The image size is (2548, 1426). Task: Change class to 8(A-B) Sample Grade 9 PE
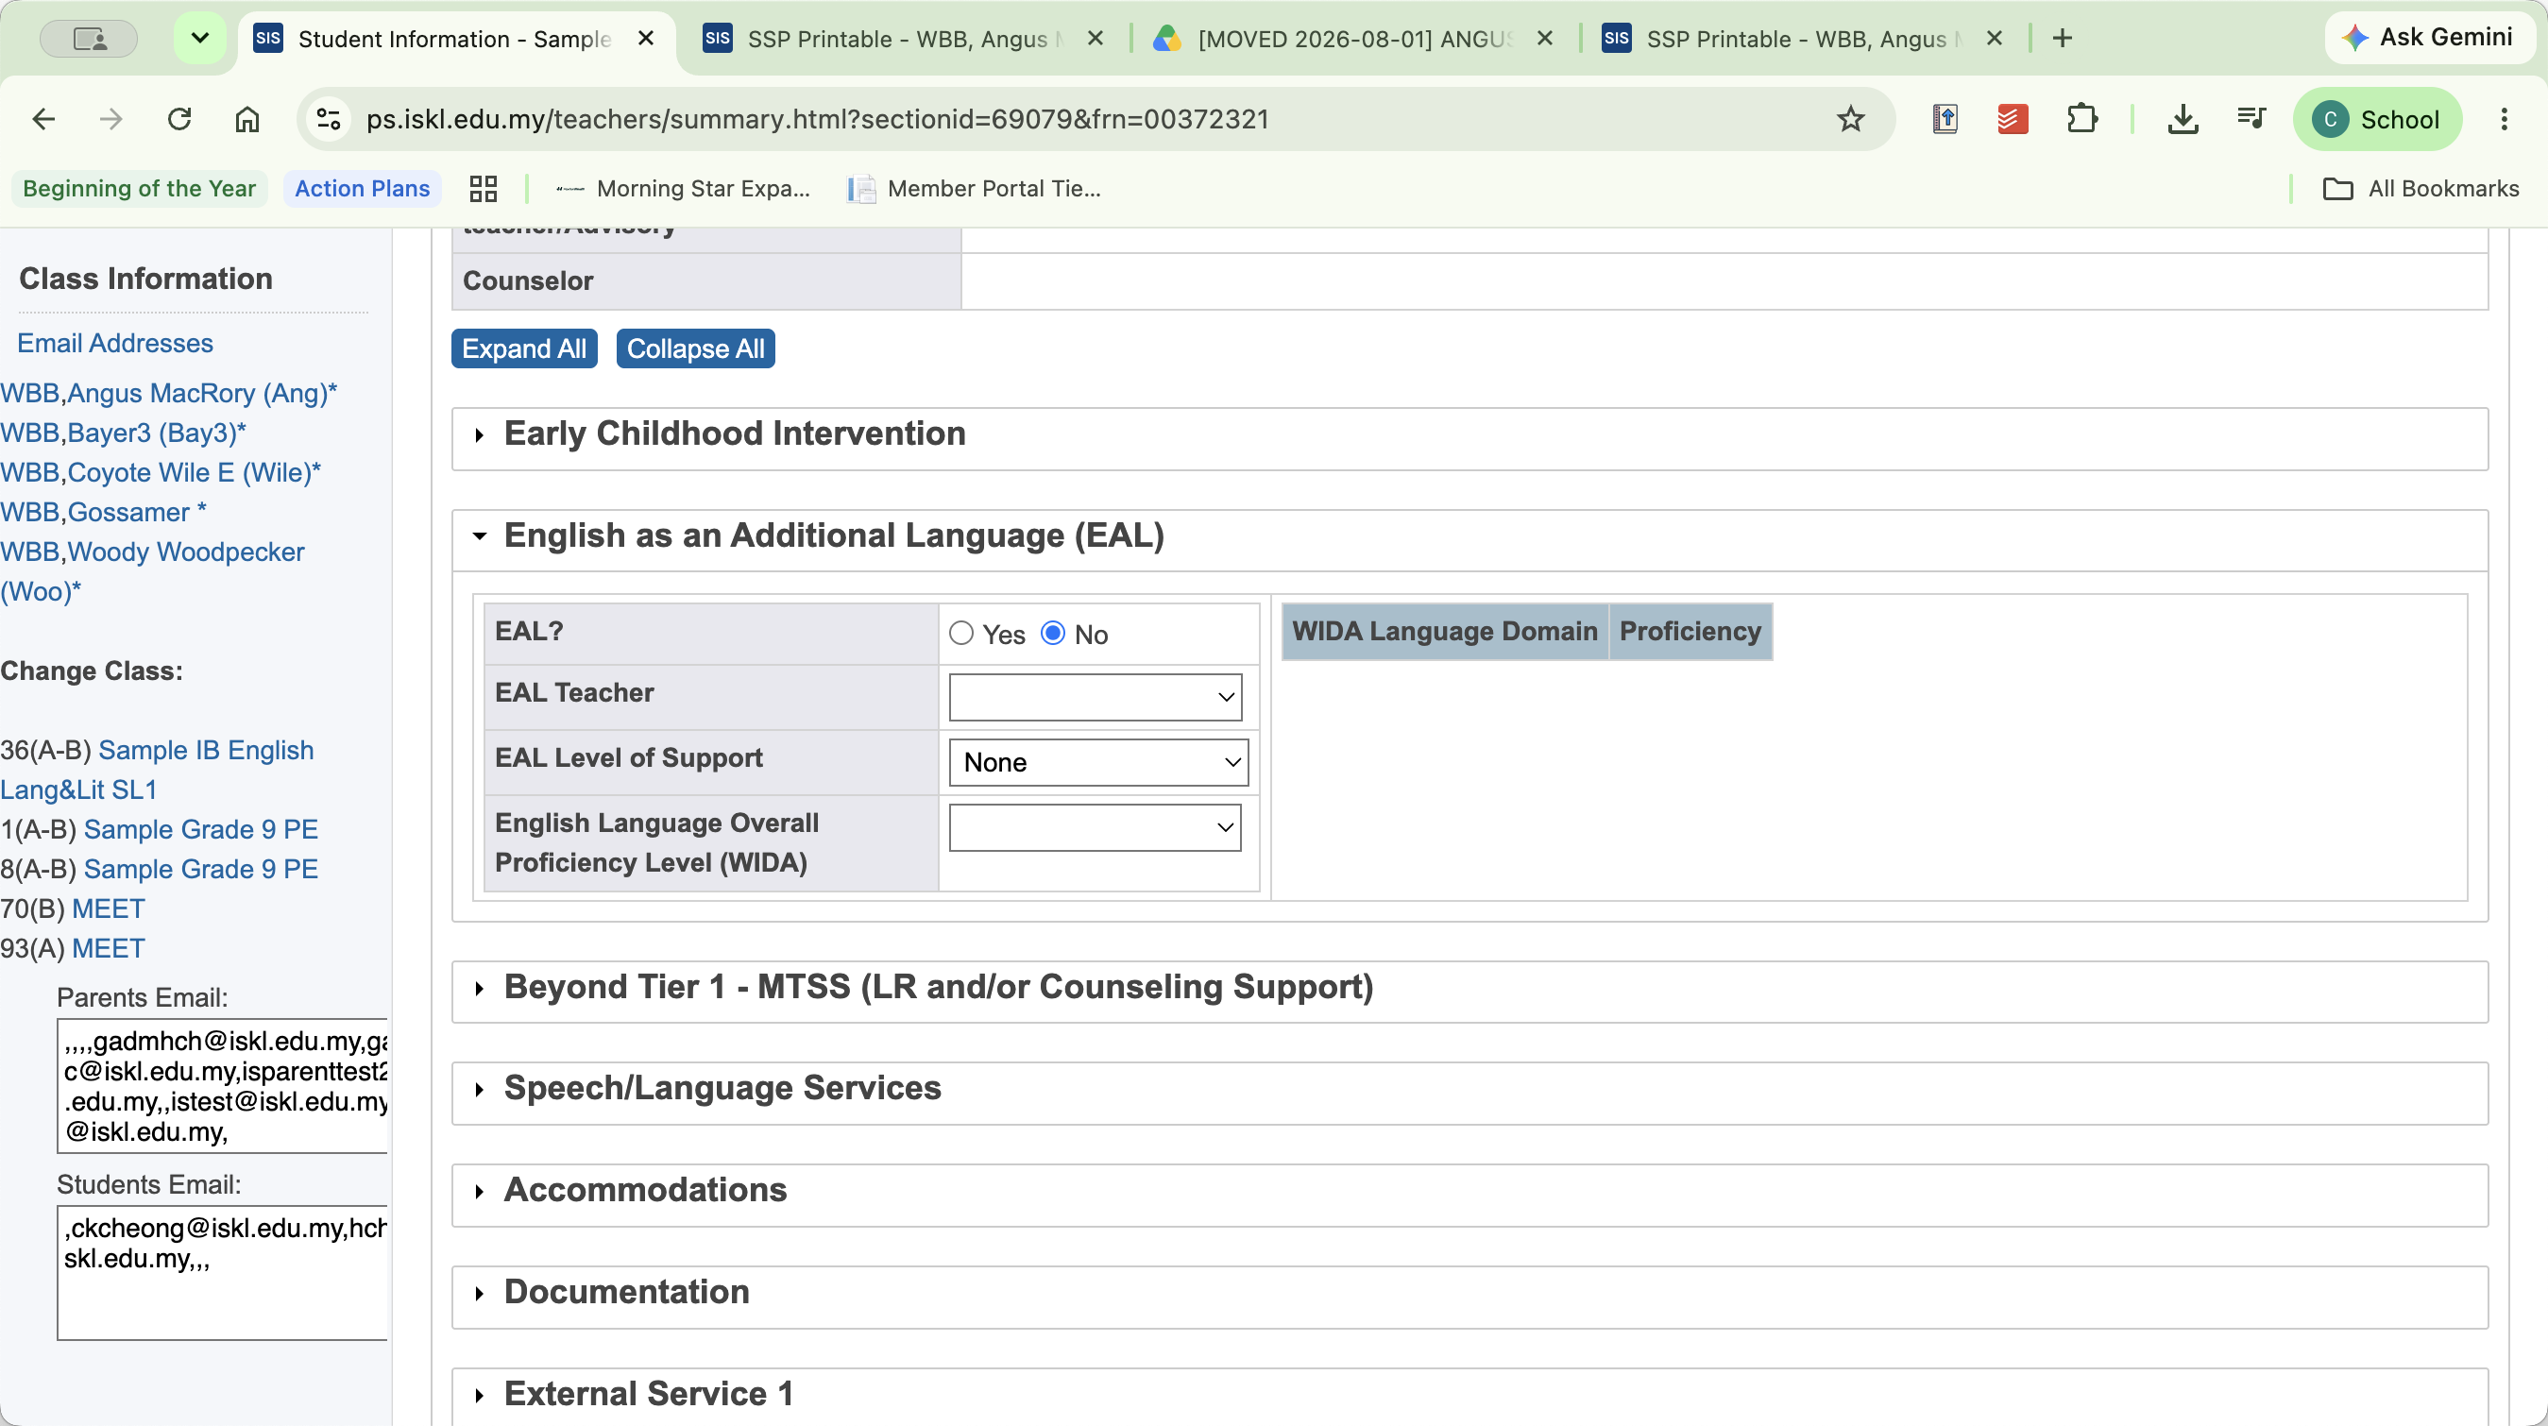click(201, 869)
